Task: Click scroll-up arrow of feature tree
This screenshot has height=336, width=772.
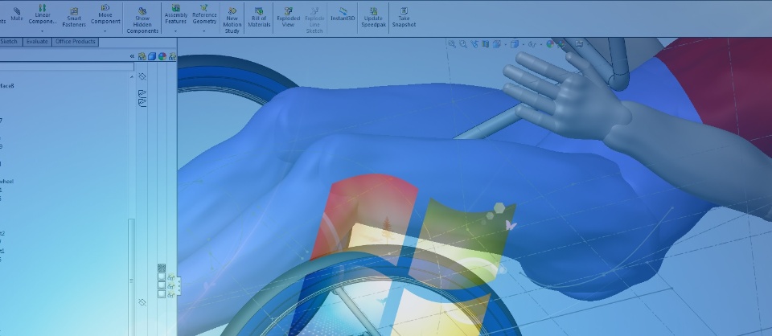Action: (131, 76)
